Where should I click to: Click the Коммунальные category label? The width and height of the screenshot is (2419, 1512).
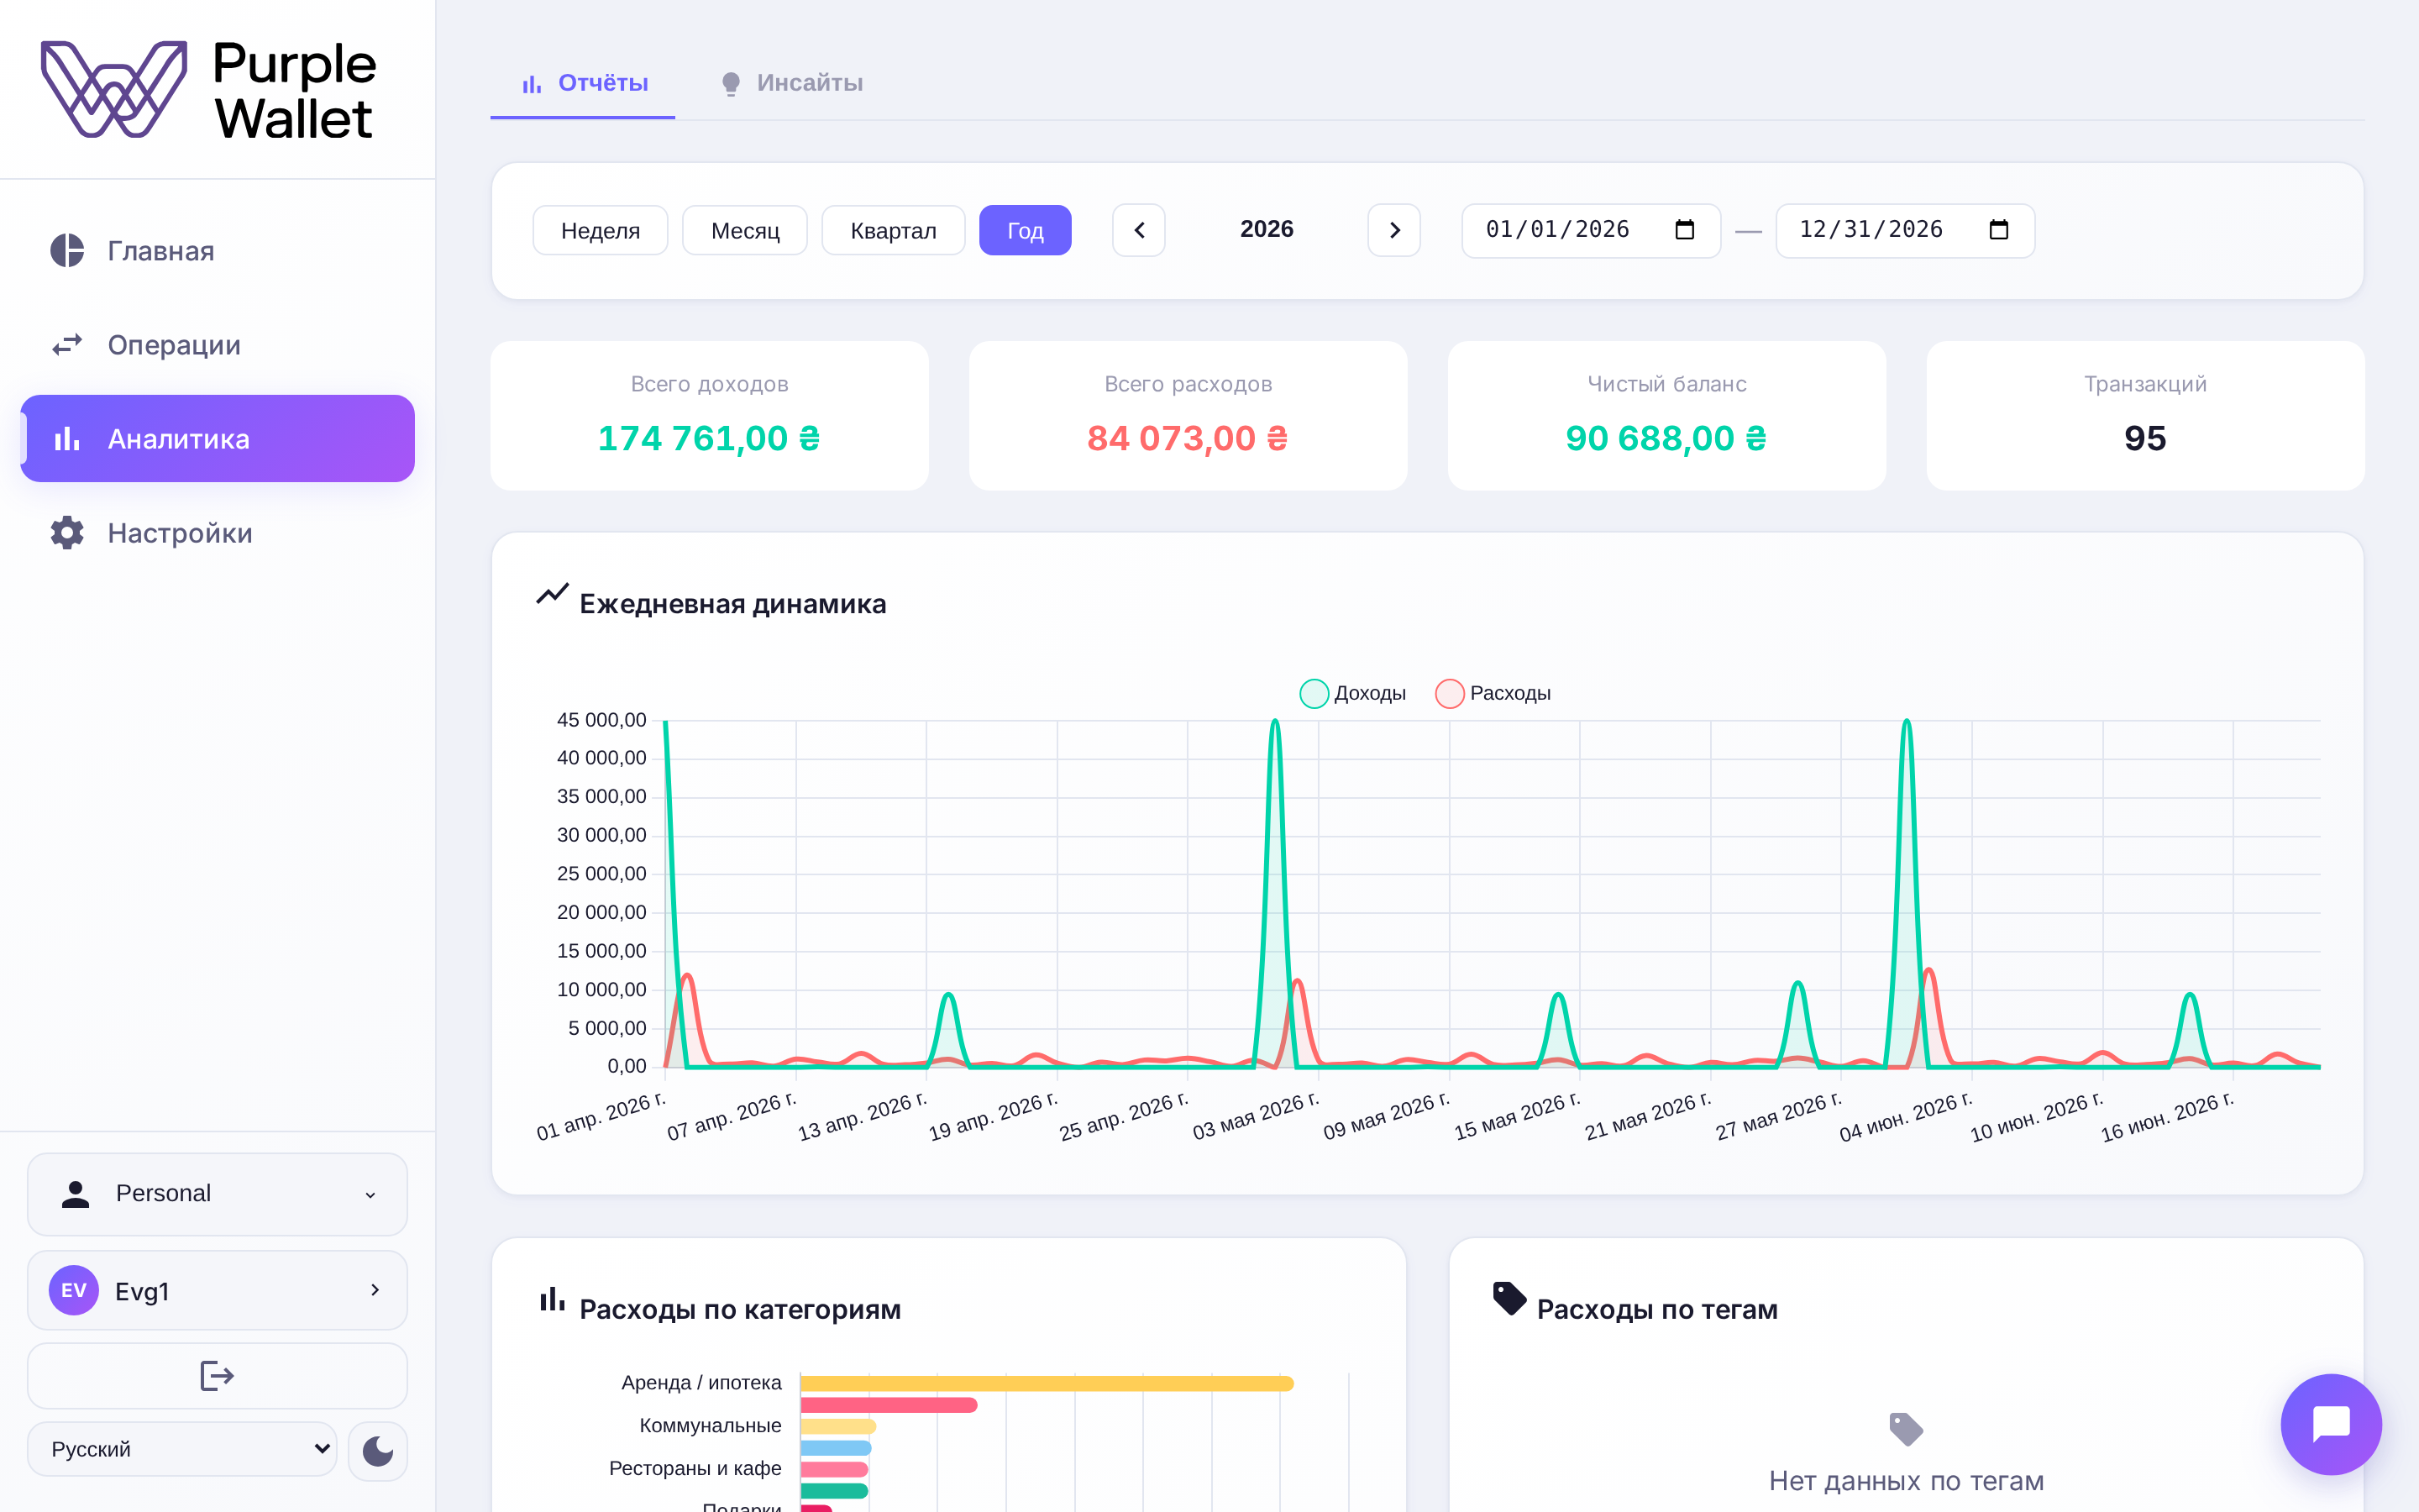pos(711,1425)
